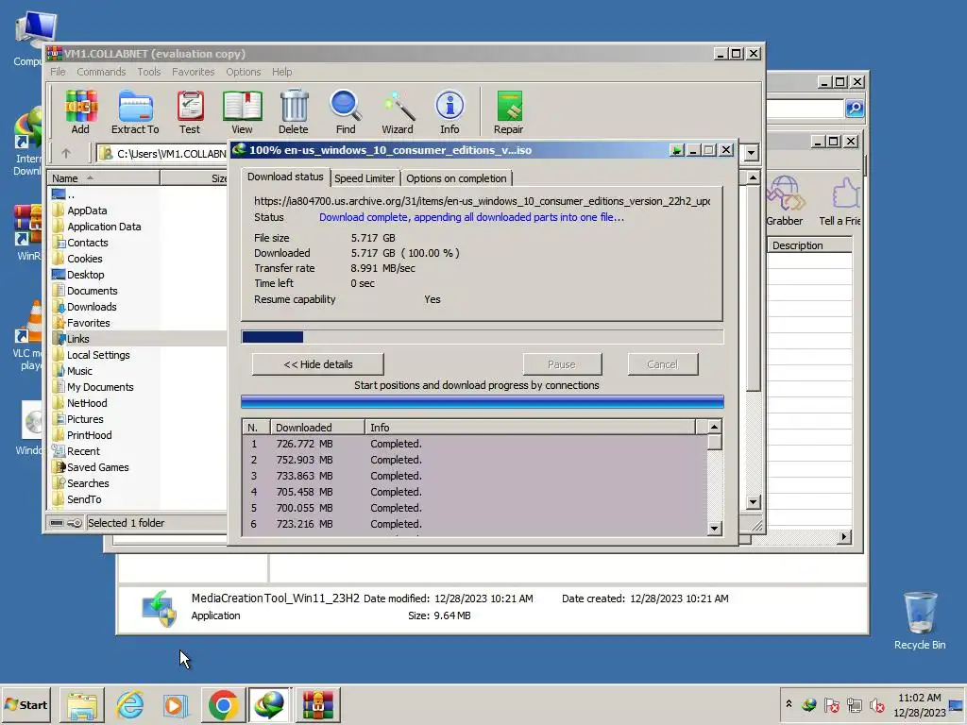Click the IDM search magnifier button
Viewport: 967px width, 725px height.
point(854,109)
